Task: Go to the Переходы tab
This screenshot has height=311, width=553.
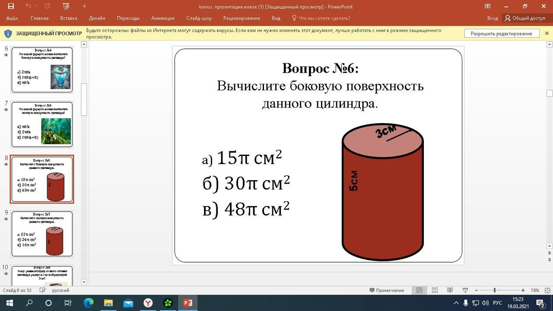Action: (x=128, y=18)
